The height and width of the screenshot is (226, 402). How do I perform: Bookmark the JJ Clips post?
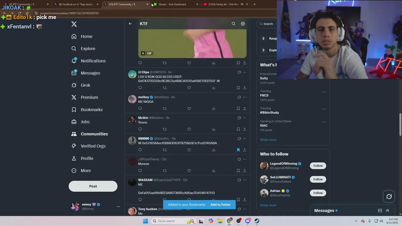238,88
